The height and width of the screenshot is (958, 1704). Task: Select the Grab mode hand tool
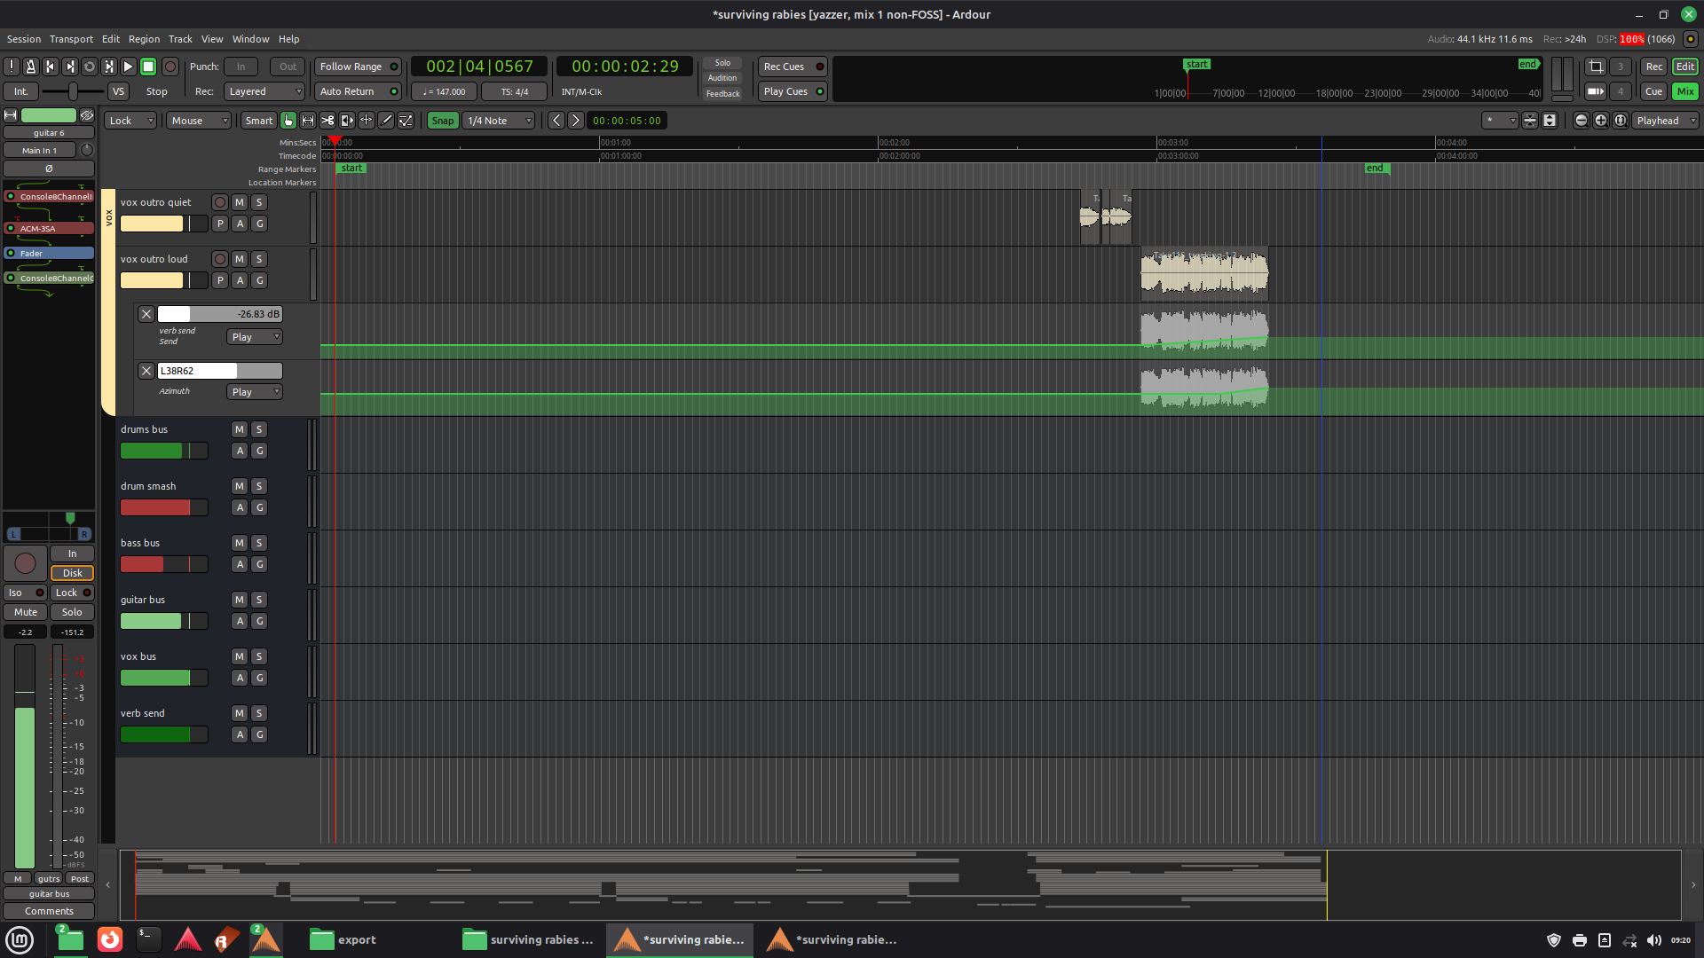coord(288,121)
